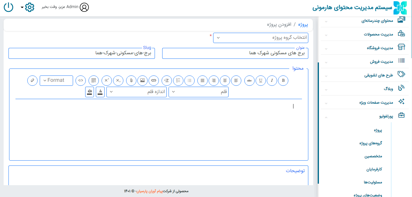
Task: Open the انتخاب گروه پروژه dropdown
Action: pos(261,38)
